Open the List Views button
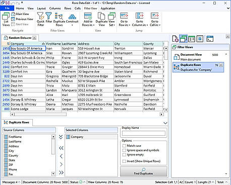 coord(6,20)
